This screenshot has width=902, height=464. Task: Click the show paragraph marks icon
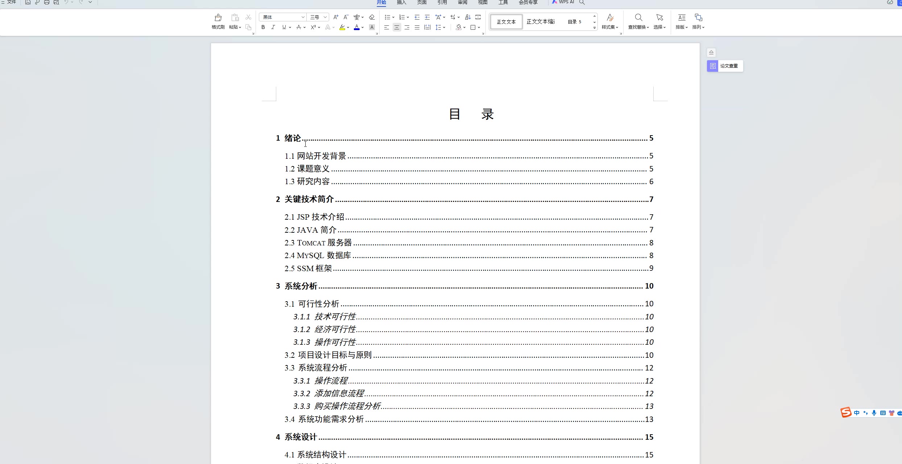click(x=478, y=17)
